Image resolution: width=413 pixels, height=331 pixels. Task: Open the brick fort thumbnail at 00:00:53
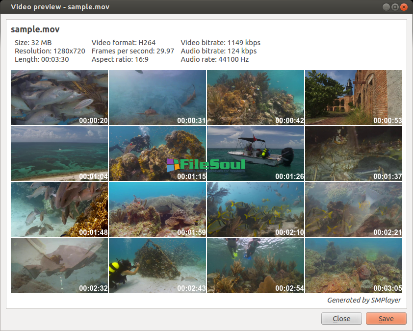pyautogui.click(x=353, y=98)
